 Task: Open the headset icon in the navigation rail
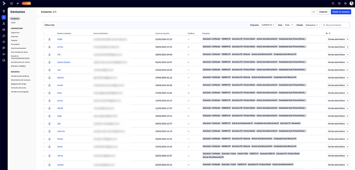(4, 36)
